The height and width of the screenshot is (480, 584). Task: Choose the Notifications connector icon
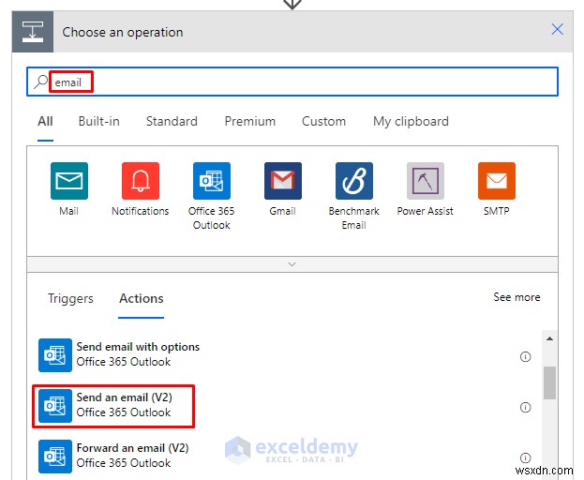click(141, 181)
